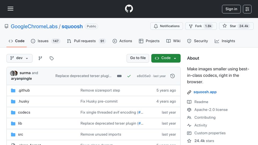Open the 'Fix Husky pre-commit' commit message
The image size is (258, 145).
(99, 101)
